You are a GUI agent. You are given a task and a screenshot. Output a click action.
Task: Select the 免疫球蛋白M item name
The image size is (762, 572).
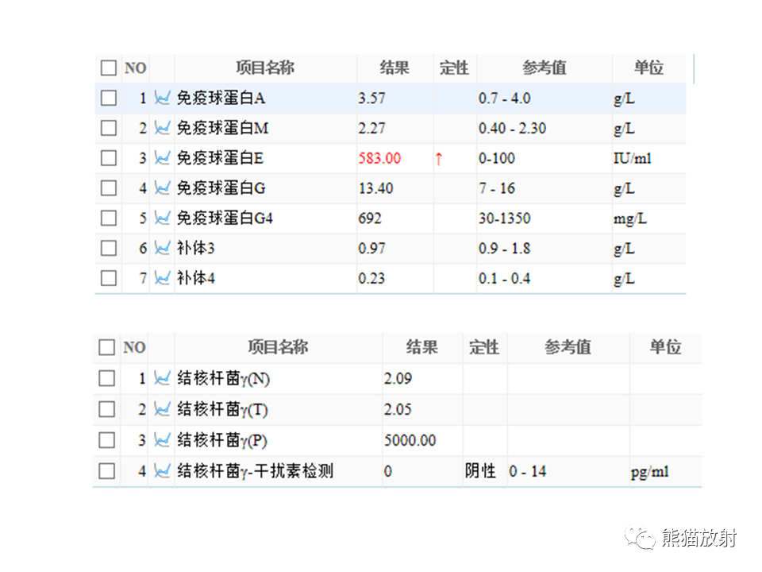pyautogui.click(x=222, y=129)
